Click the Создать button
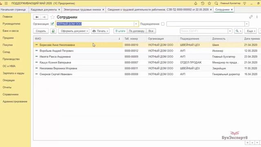 [41, 31]
